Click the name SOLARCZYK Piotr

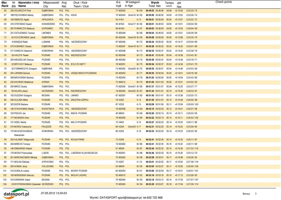pyautogui.click(x=23, y=11)
